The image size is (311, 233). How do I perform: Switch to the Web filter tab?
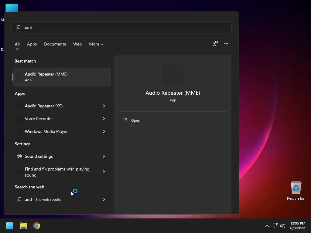click(x=77, y=44)
